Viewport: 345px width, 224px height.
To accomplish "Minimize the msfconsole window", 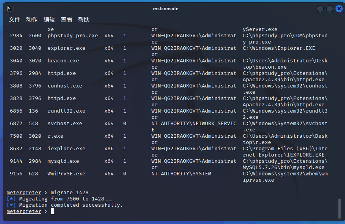I will click(320, 9).
